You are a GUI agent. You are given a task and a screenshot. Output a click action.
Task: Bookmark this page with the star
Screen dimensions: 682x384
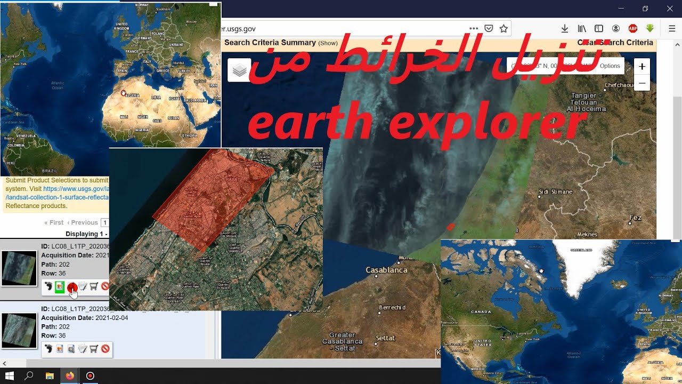504,28
